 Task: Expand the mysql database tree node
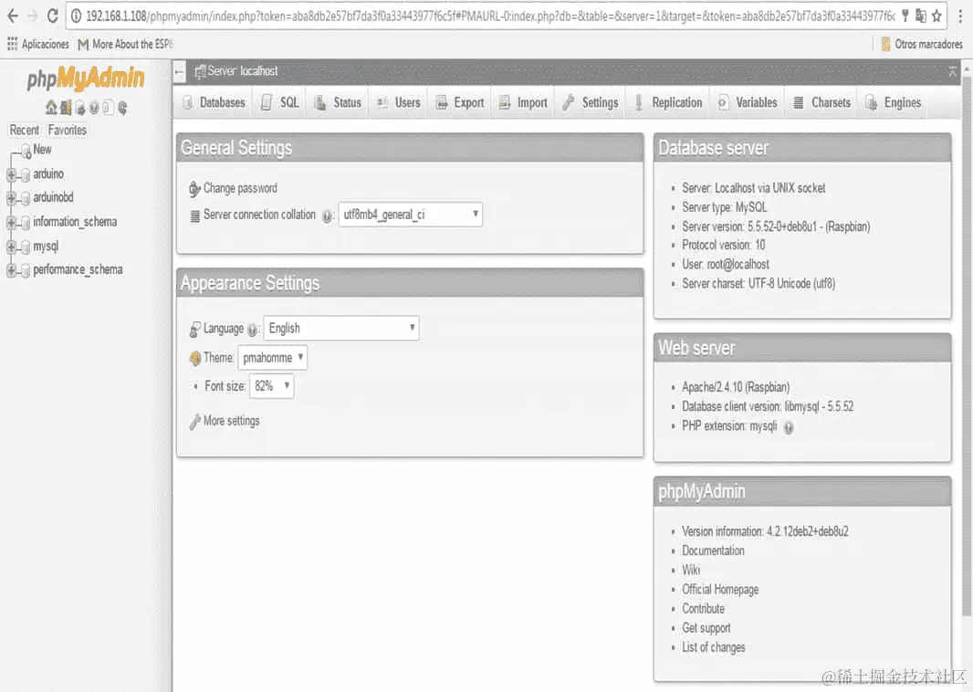11,247
